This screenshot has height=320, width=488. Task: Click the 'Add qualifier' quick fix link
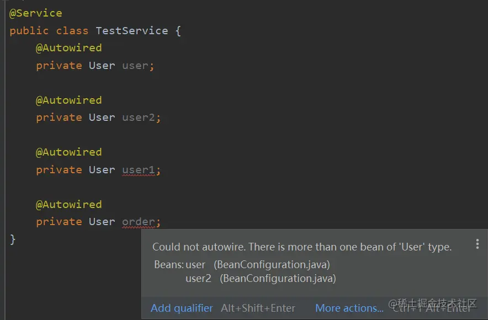point(182,308)
